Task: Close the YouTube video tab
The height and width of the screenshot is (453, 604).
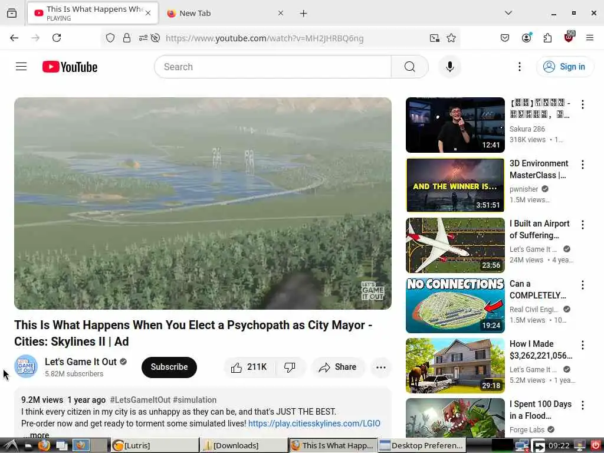Action: tap(148, 13)
